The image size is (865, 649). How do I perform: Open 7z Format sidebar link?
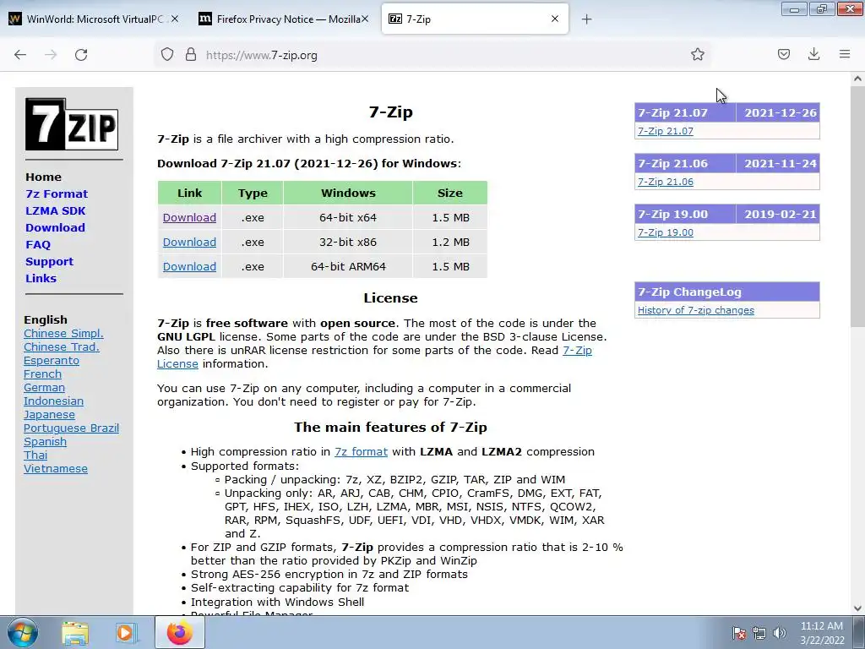(57, 194)
